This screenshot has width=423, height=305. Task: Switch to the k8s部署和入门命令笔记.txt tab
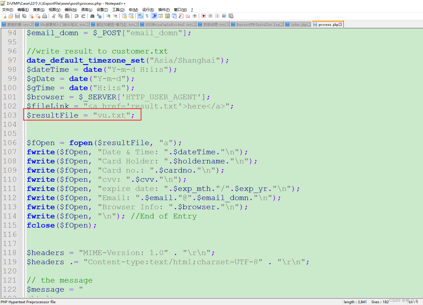click(x=61, y=25)
